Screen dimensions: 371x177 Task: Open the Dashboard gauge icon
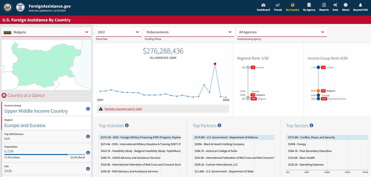263,5
